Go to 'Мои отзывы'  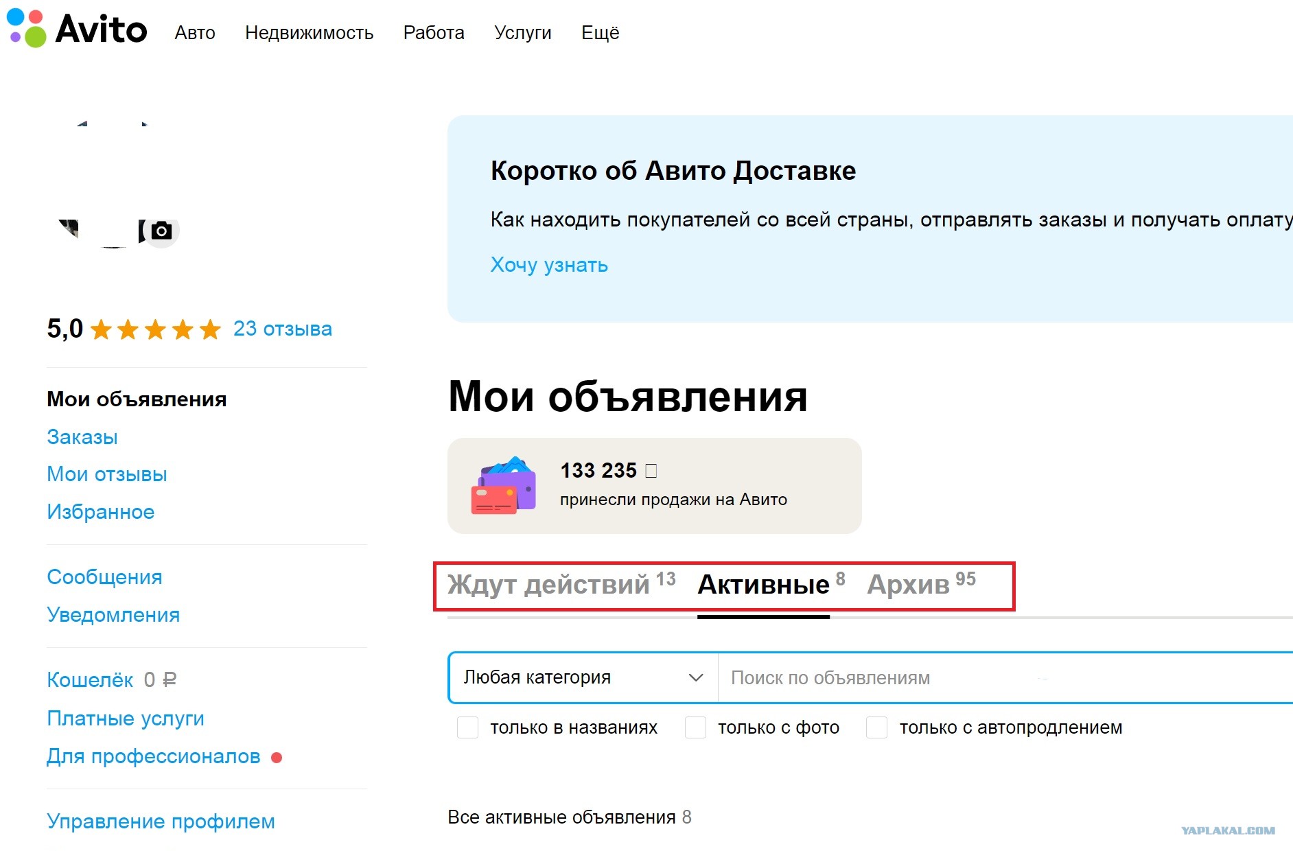point(107,474)
